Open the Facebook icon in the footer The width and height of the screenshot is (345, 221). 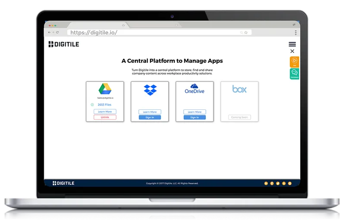272,184
